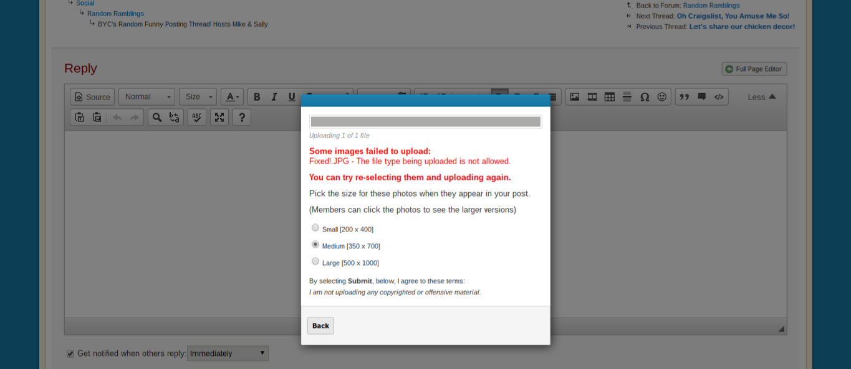Expand the Immediately notification dropdown
Viewport: 851px width, 369px height.
[x=228, y=353]
